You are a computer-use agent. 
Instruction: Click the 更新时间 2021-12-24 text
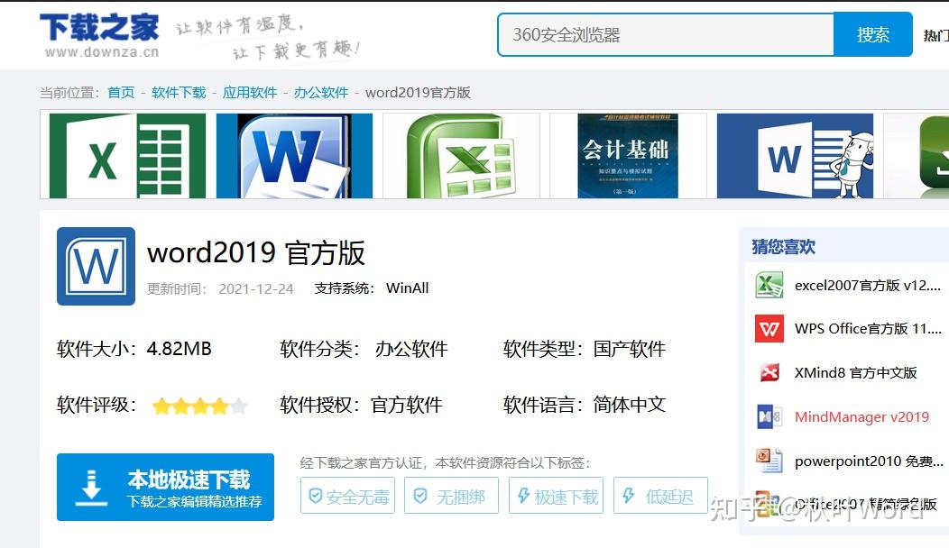220,289
